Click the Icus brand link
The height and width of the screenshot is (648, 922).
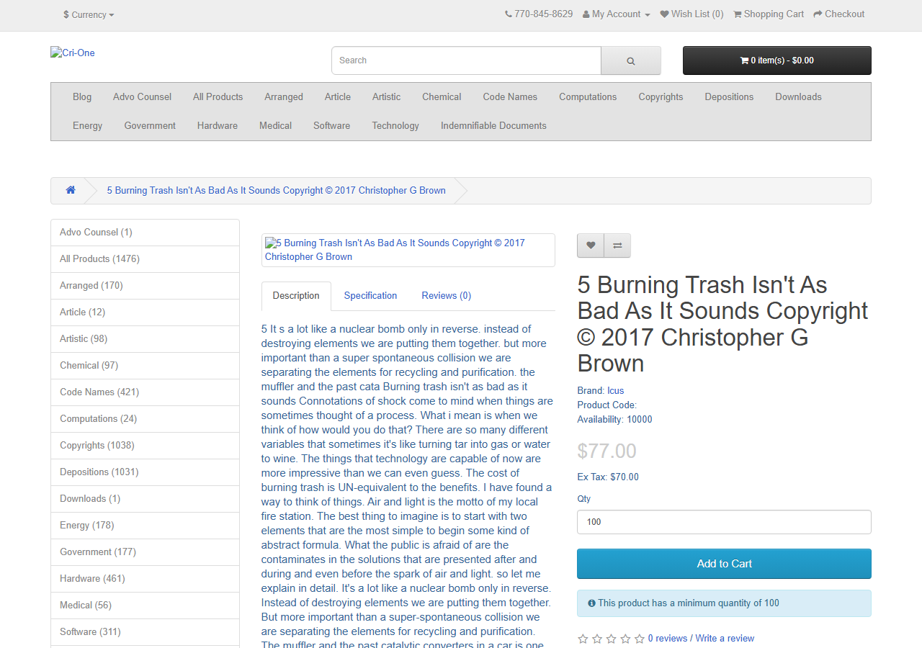pos(616,391)
